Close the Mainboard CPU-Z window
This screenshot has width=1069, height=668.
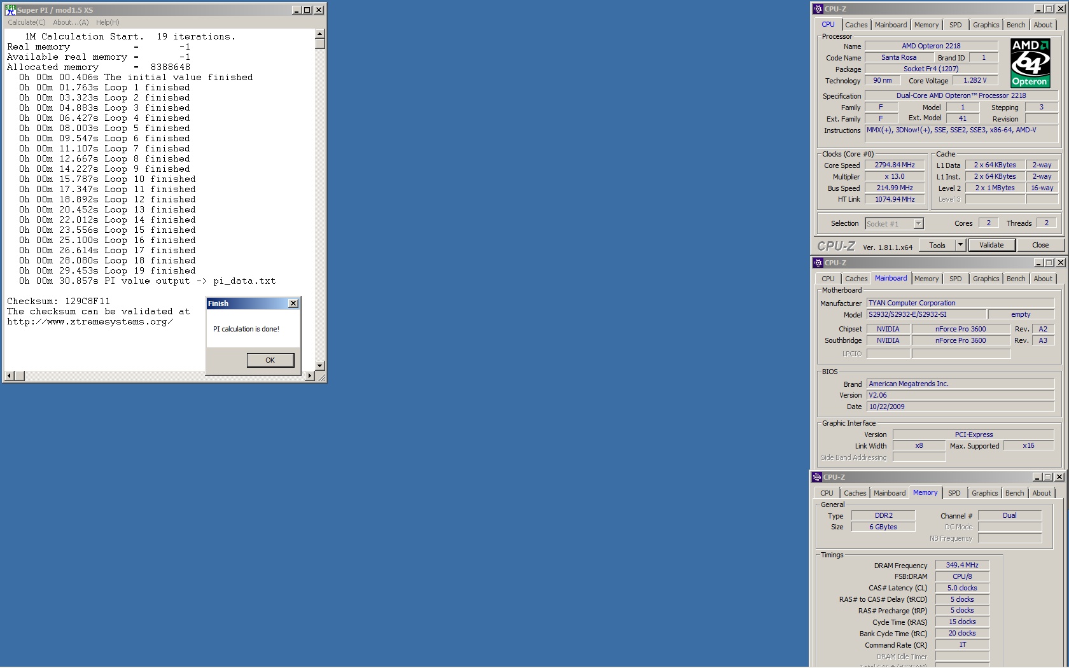click(1060, 263)
